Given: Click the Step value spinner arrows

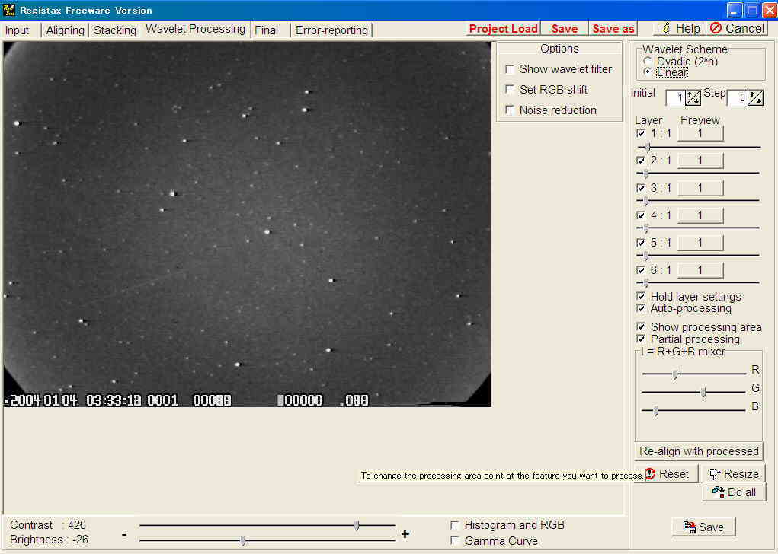Looking at the screenshot, I should coord(755,97).
